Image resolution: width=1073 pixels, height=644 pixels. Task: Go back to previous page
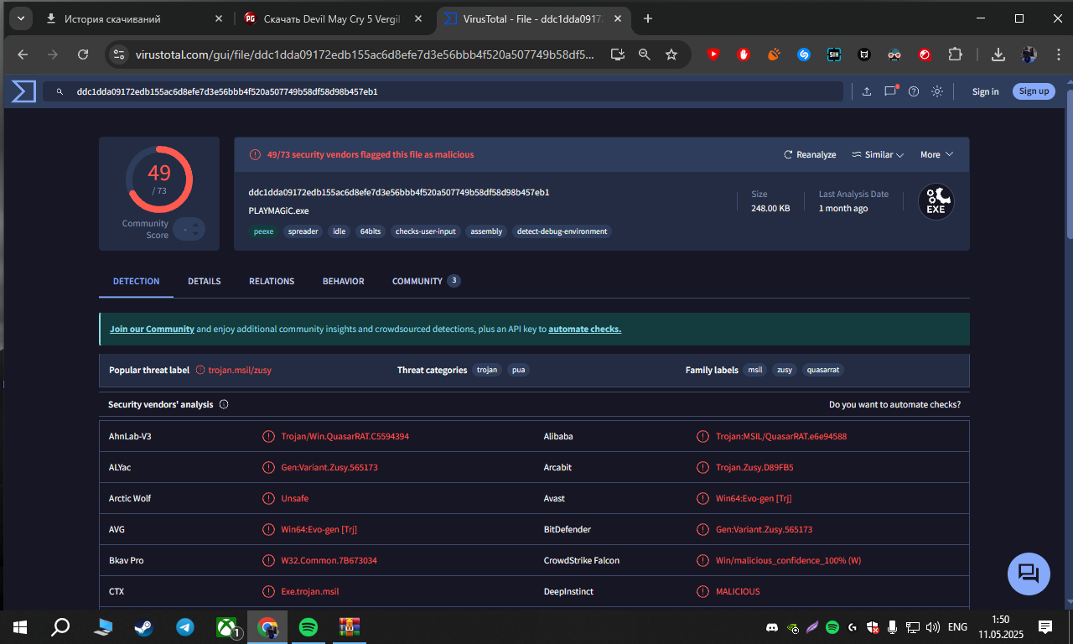pyautogui.click(x=23, y=55)
